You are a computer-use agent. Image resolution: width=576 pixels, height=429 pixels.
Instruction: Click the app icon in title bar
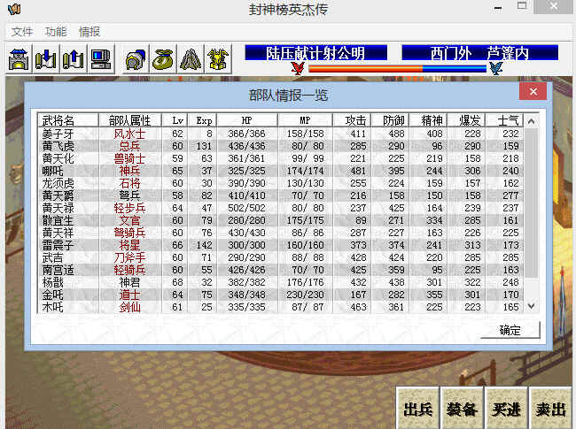pyautogui.click(x=14, y=9)
